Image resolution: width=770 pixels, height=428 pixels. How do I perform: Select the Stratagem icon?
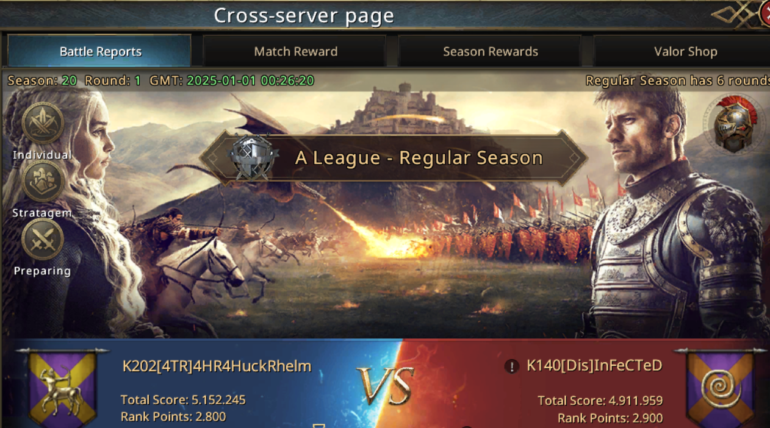(x=42, y=181)
